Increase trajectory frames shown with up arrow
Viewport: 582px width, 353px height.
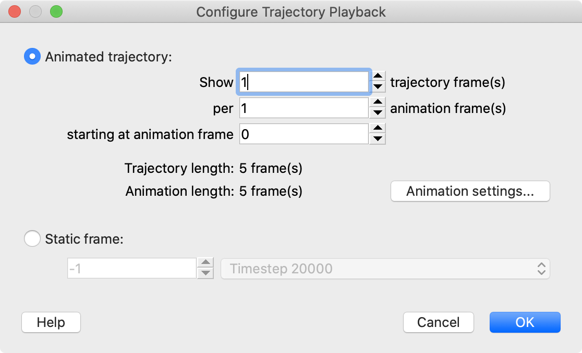(x=378, y=77)
